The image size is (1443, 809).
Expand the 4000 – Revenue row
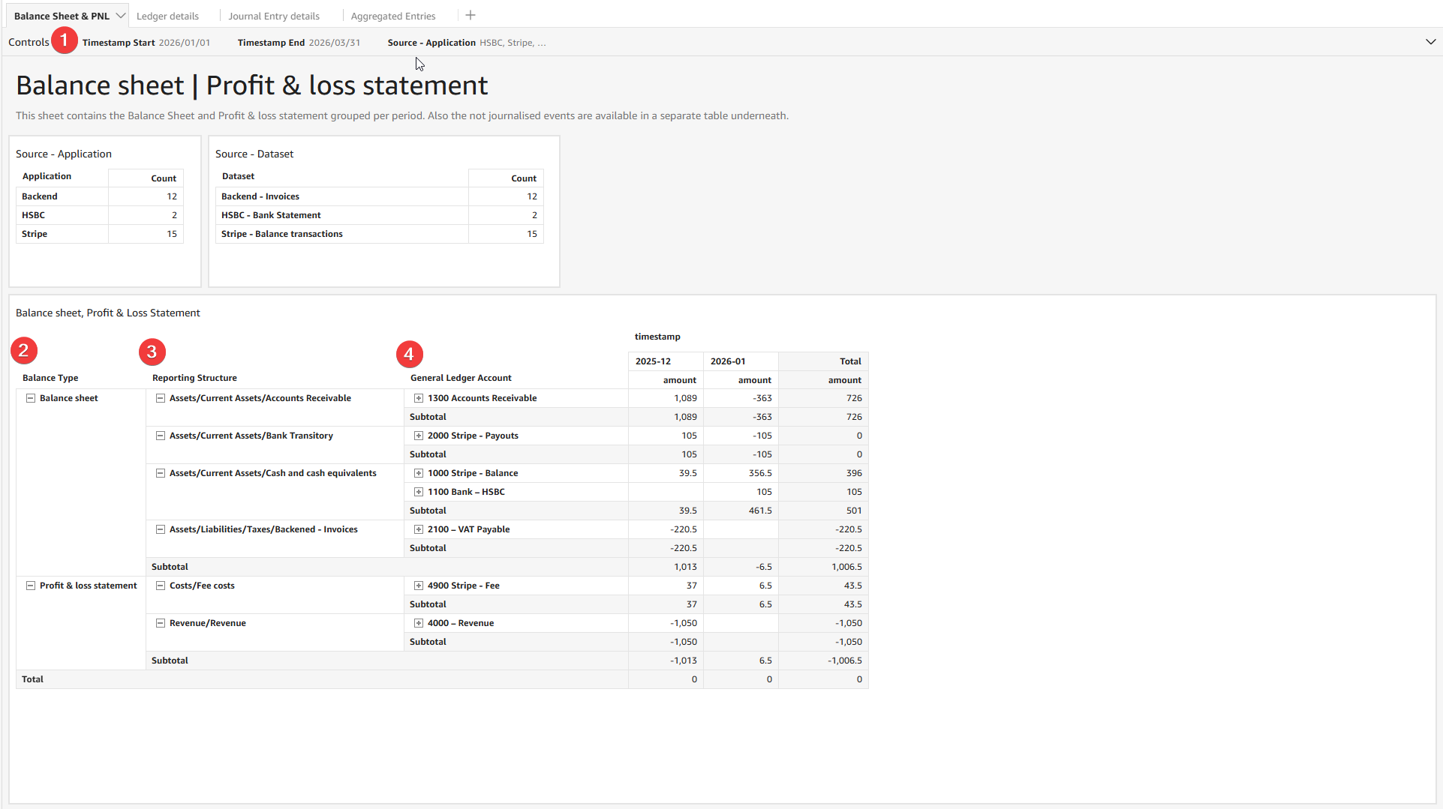[419, 623]
